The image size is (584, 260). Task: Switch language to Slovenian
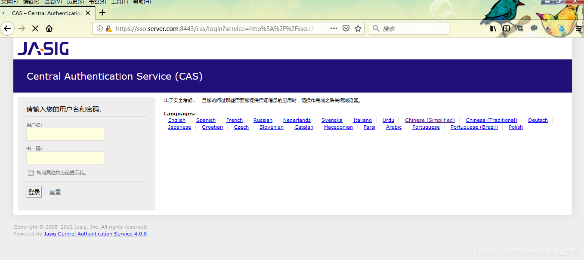[x=272, y=127]
